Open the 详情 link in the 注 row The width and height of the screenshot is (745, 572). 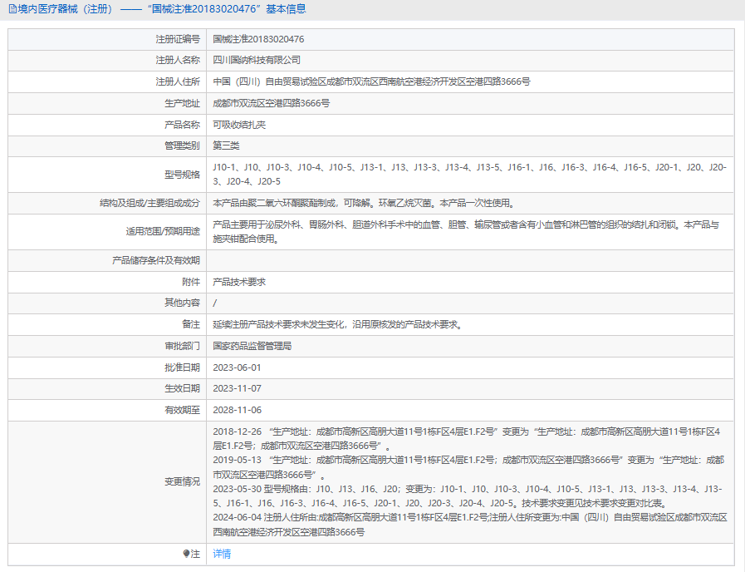(x=222, y=554)
